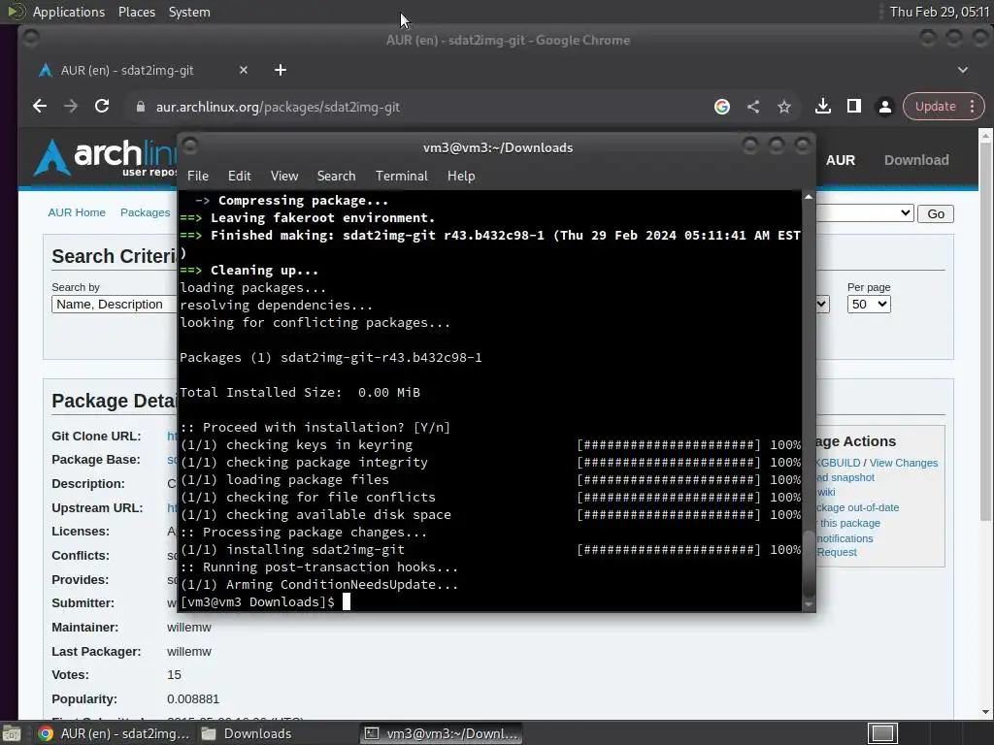Click Enable notifications link
Image resolution: width=994 pixels, height=745 pixels.
coord(845,538)
